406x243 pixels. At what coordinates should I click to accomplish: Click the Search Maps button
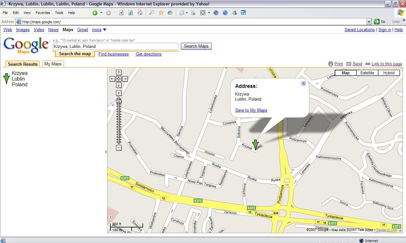coord(196,46)
